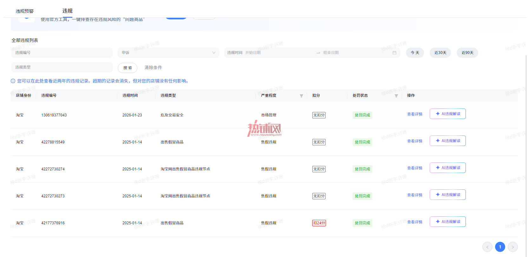Click the calendar icon in date range field
Screen dimensions: 529x257
(x=394, y=53)
